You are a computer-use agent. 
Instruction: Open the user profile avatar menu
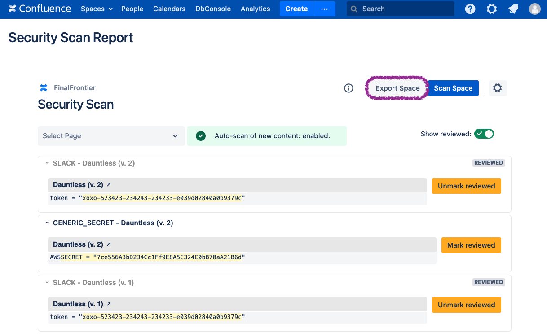tap(534, 9)
